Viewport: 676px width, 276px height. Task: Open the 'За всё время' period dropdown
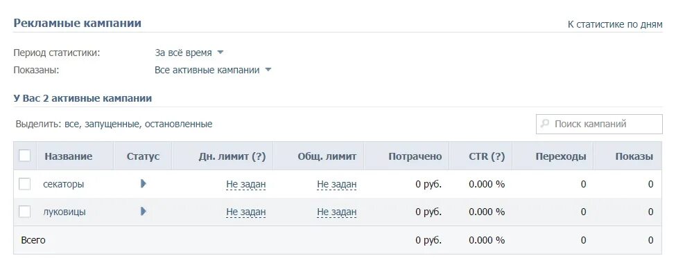(x=189, y=53)
